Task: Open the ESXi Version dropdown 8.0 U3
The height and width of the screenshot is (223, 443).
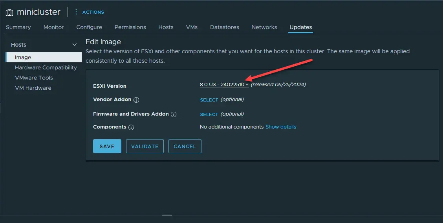Action: click(224, 85)
